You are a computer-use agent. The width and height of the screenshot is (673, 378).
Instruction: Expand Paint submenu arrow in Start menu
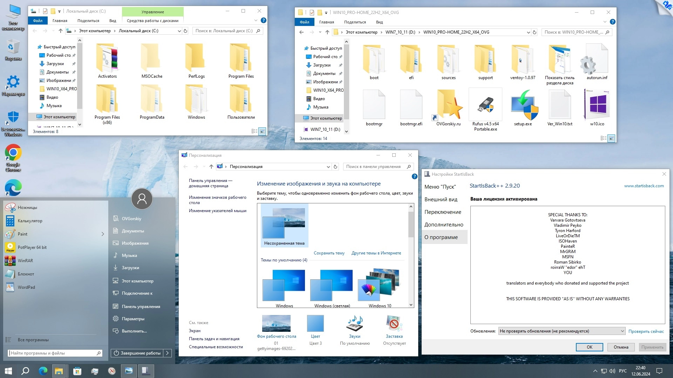click(103, 234)
